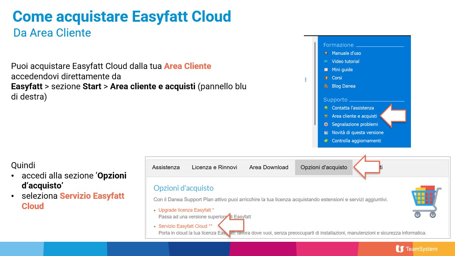Click the shopping cart icon beside Area cliente

click(x=326, y=116)
